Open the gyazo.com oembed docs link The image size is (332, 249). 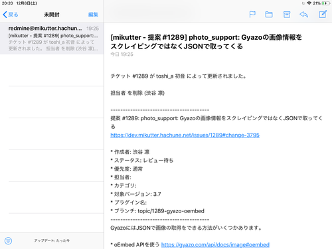coord(215,244)
